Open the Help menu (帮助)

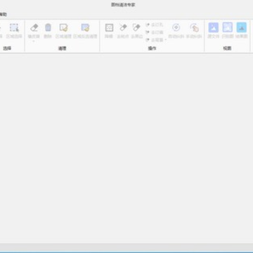[x=3, y=15]
